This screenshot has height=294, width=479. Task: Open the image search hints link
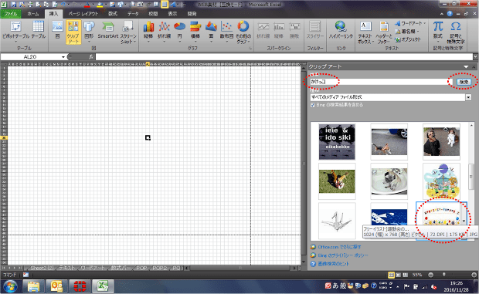click(x=333, y=263)
